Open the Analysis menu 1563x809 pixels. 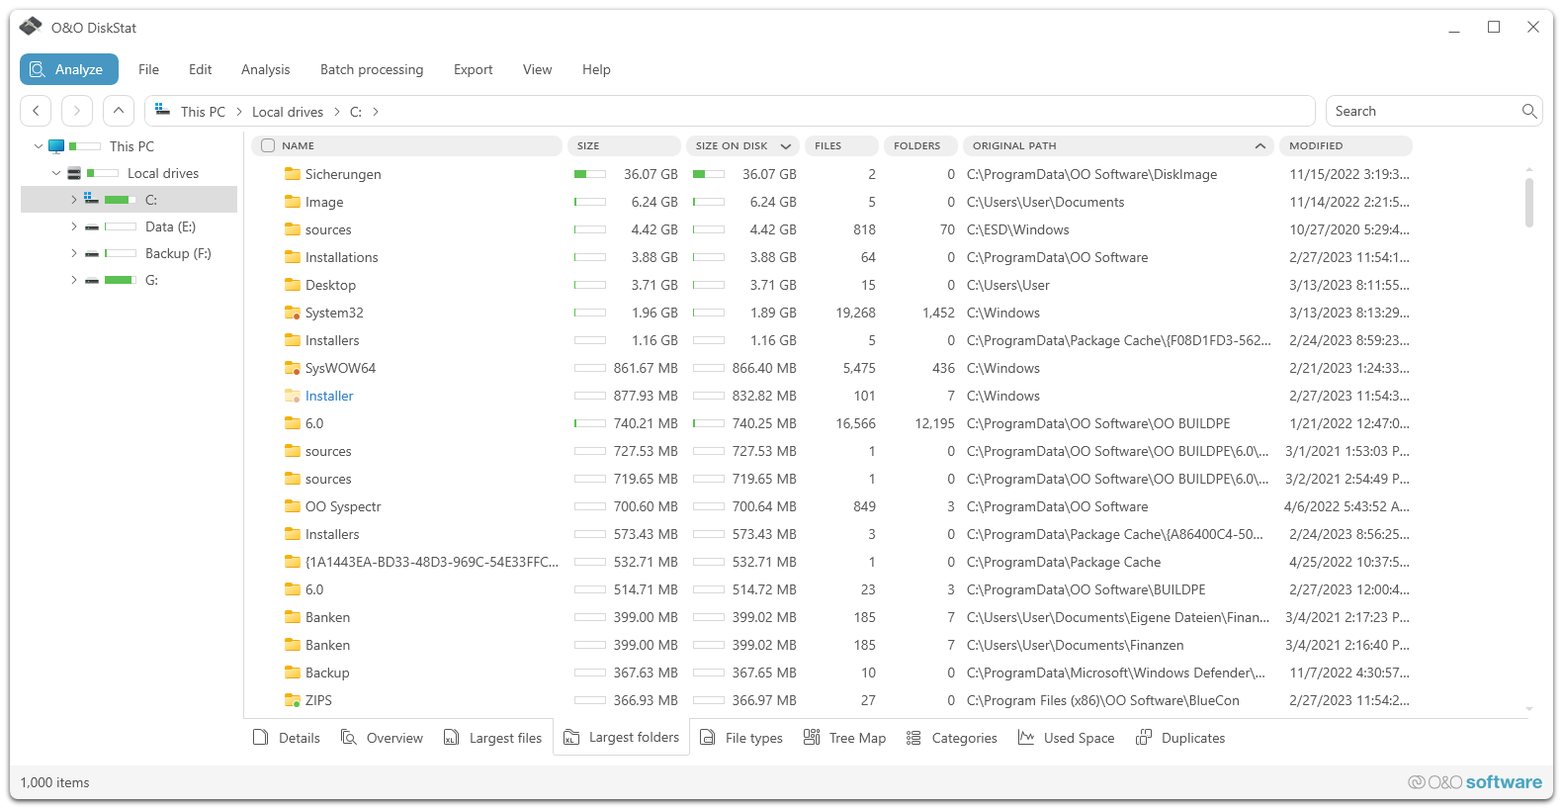[265, 69]
